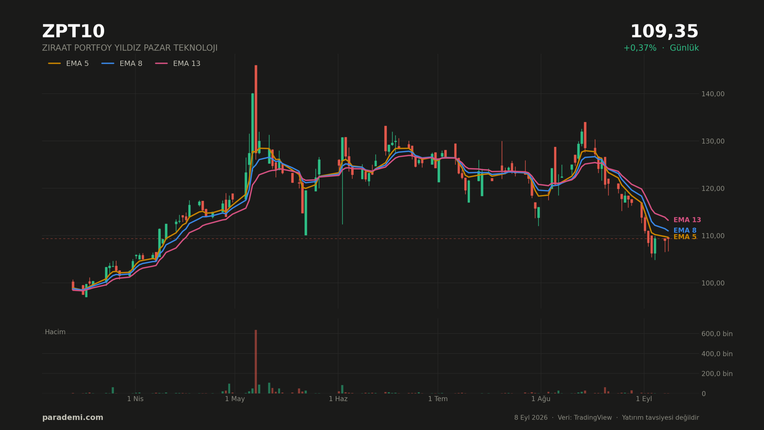The width and height of the screenshot is (764, 430).
Task: Click the 100,00 price axis label
Action: (713, 283)
